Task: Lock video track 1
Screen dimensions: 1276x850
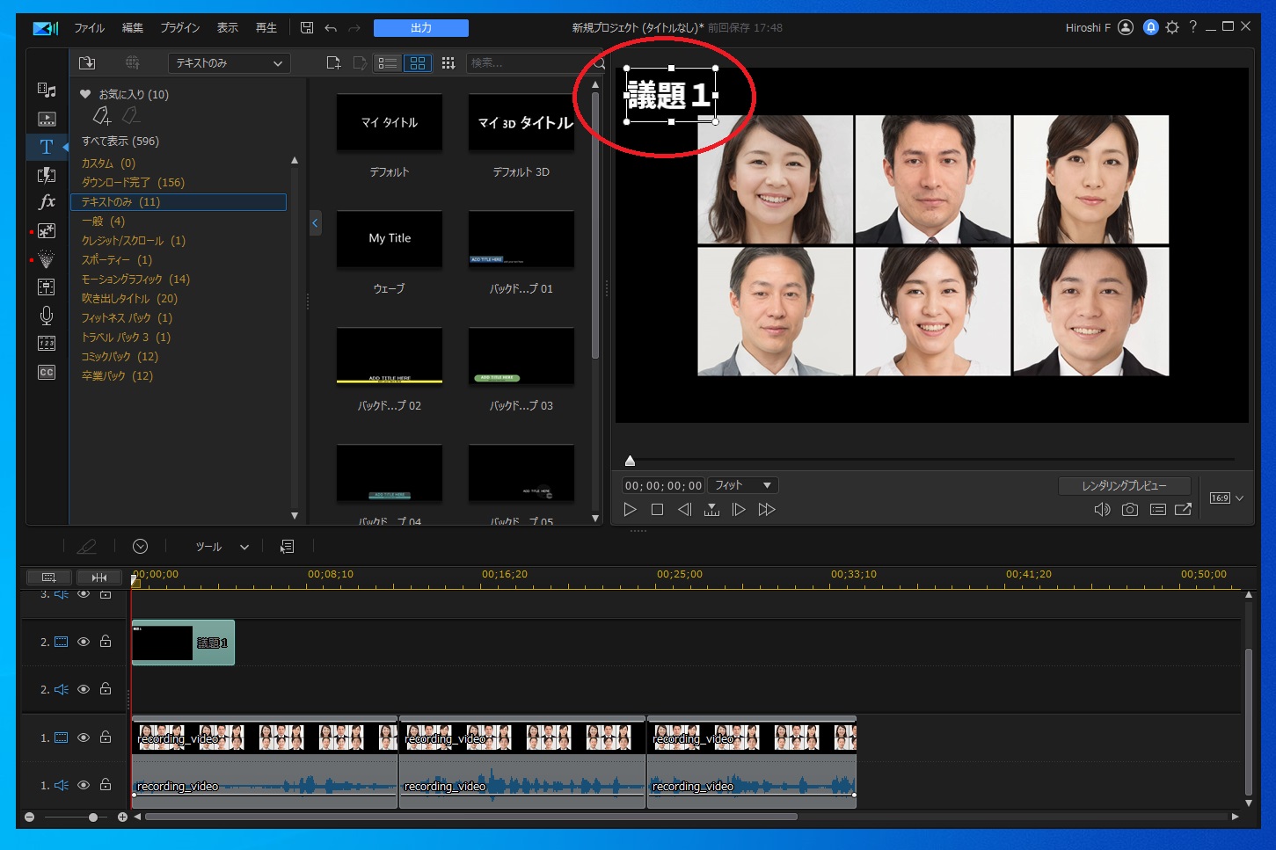Action: 106,737
